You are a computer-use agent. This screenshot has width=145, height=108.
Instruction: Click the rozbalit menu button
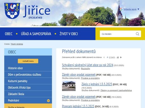tap(28, 61)
